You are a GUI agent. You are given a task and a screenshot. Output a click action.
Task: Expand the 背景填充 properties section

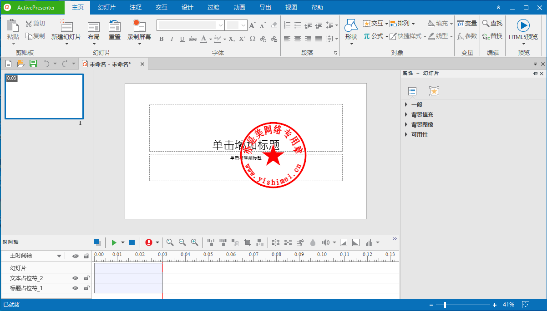[x=406, y=115]
